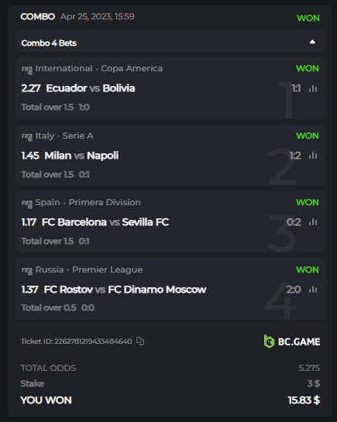Open stats icon for Rostov vs Dinamo Moscow
This screenshot has width=337, height=422.
tap(313, 290)
